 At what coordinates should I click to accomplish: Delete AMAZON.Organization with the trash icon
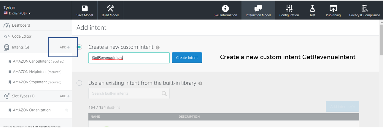tap(66, 110)
